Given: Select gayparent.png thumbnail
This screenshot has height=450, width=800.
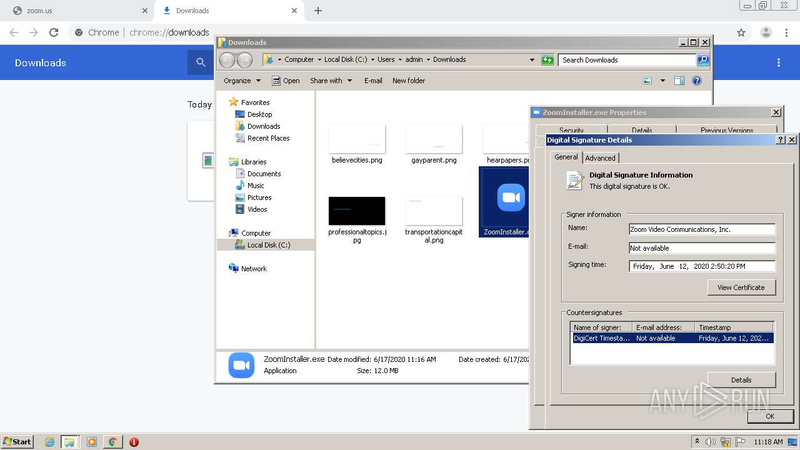Looking at the screenshot, I should coord(434,139).
